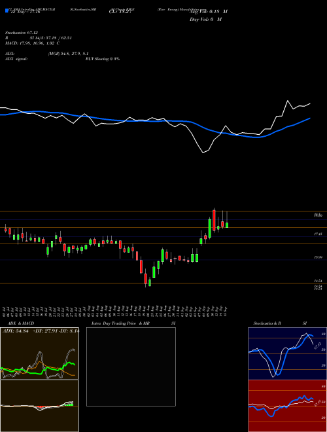This screenshot has width=327, height=432.
Task: Click the 'SI 14/3: 57.18 / 62.51' readout
Action: tap(51, 38)
